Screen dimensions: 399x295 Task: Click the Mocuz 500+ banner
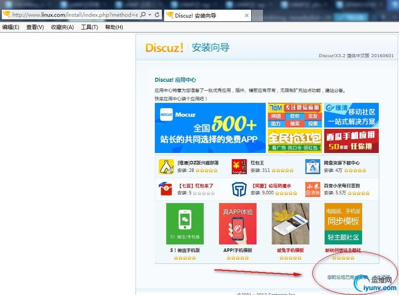[x=210, y=128]
